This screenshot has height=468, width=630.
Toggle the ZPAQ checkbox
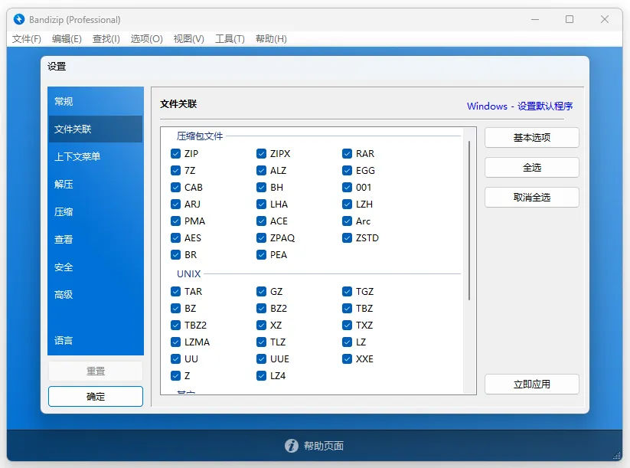point(261,238)
